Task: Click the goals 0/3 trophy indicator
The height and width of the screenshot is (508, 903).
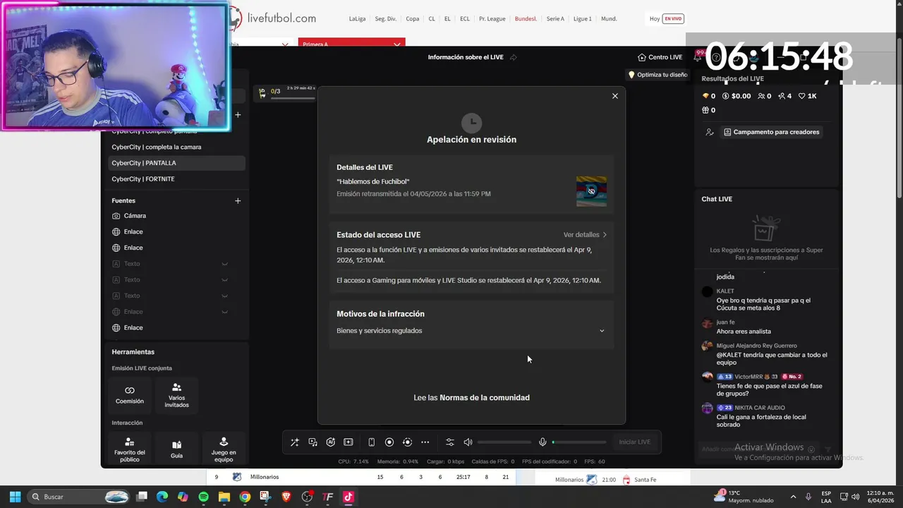Action: [269, 92]
